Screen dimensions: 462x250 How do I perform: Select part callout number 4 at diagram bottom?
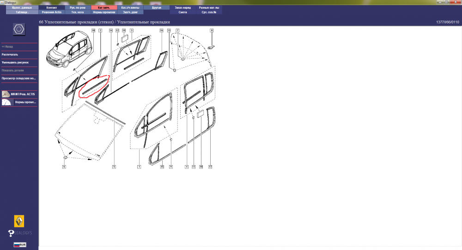pyautogui.click(x=187, y=167)
